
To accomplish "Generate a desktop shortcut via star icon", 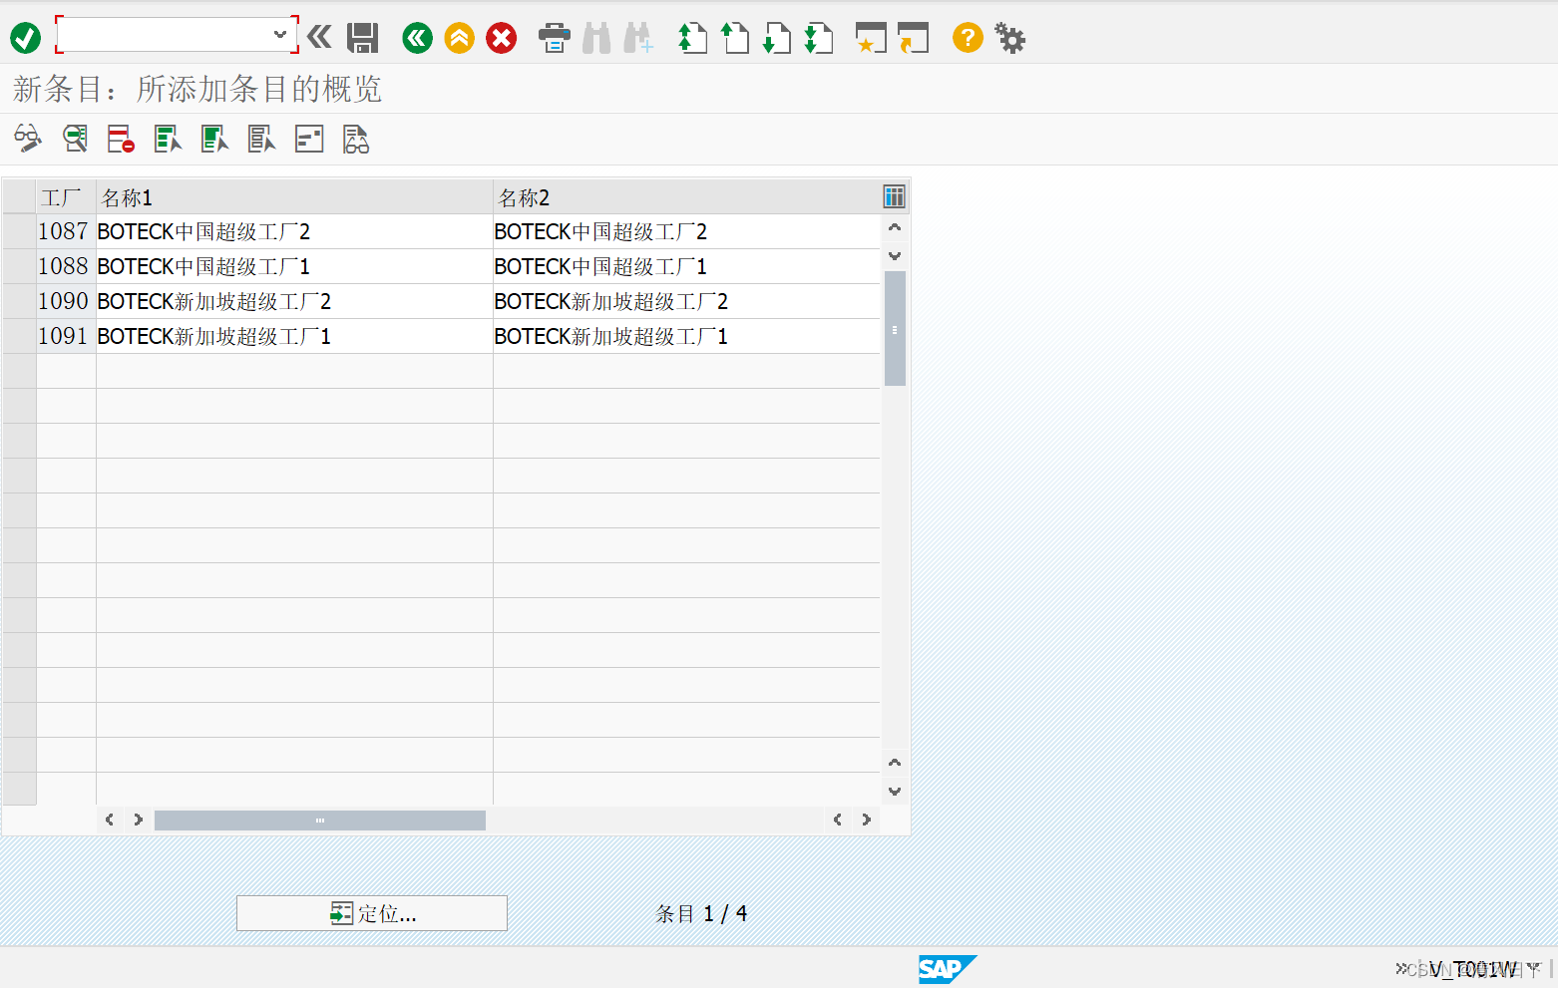I will [x=869, y=38].
